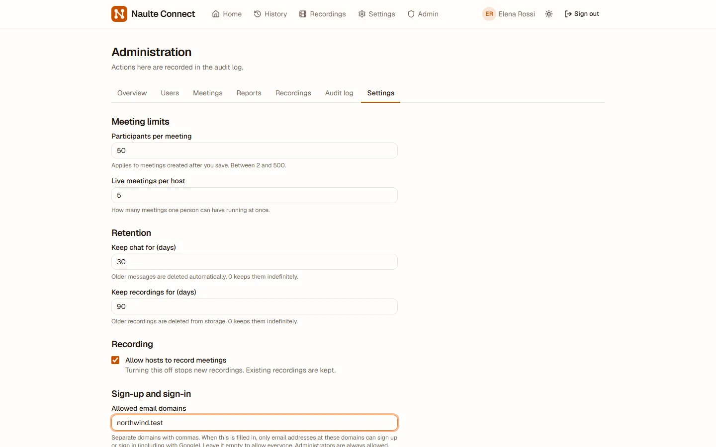
Task: Switch to the Users tab
Action: point(170,93)
